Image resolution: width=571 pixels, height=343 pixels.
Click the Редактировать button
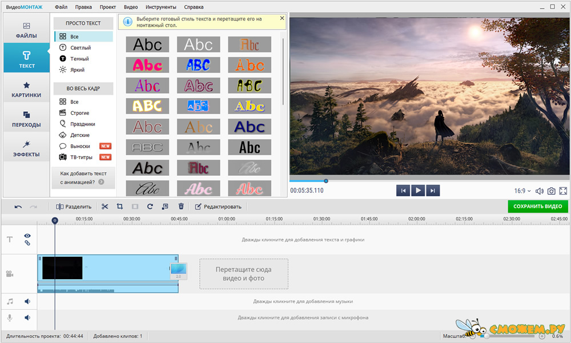click(x=218, y=207)
